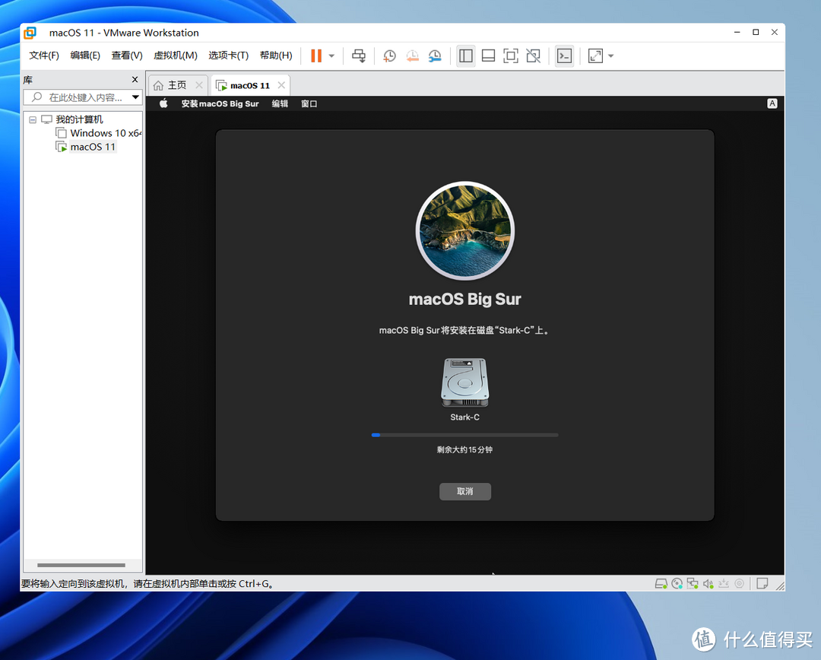Send Ctrl+Alt+Del to the virtual machine
The width and height of the screenshot is (821, 660).
point(359,56)
